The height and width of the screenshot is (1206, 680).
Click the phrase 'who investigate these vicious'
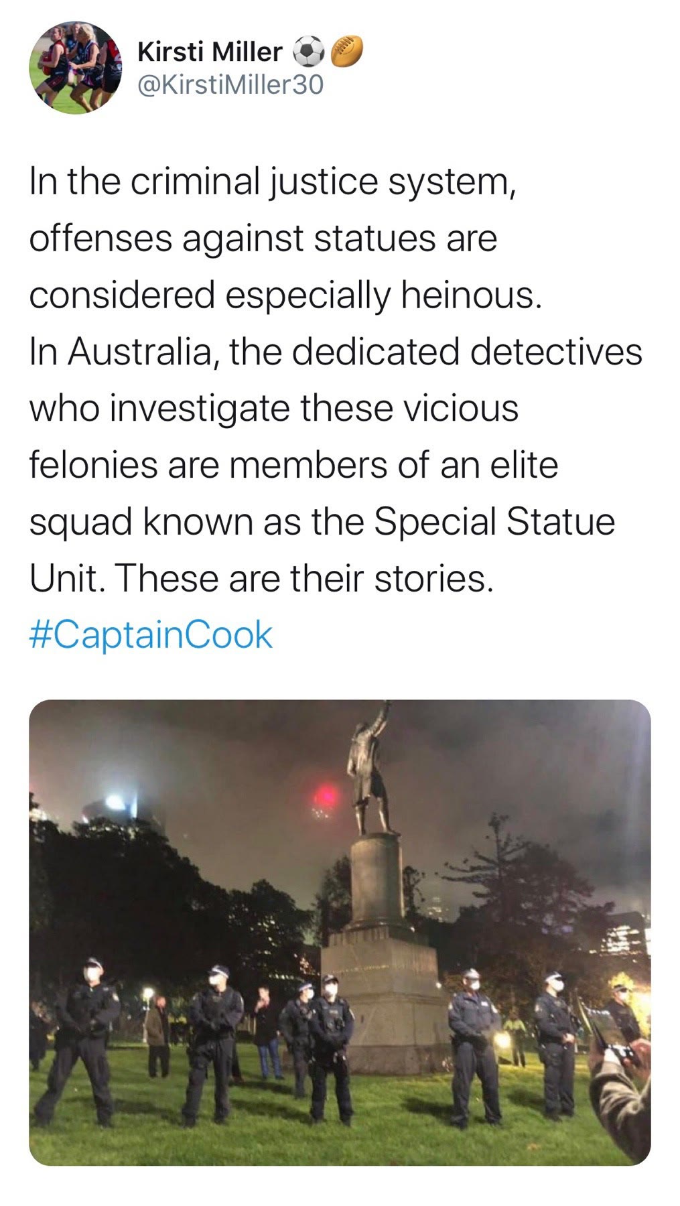click(x=273, y=408)
